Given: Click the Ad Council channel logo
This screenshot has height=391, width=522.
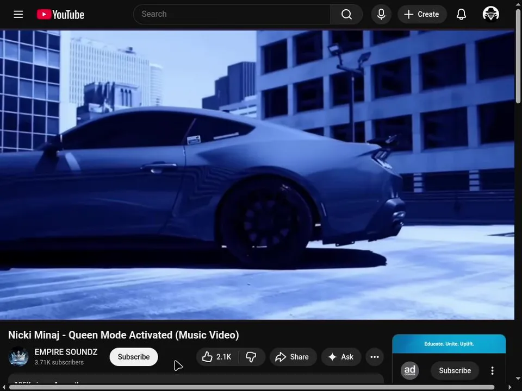Looking at the screenshot, I should 410,370.
